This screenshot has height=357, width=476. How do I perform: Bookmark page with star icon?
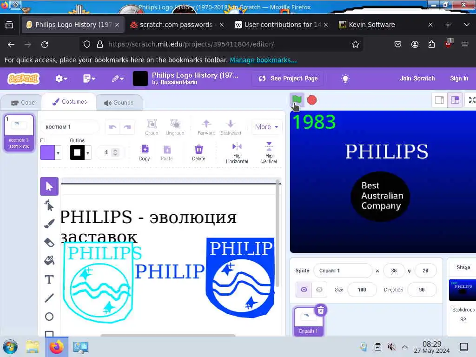pos(356,44)
